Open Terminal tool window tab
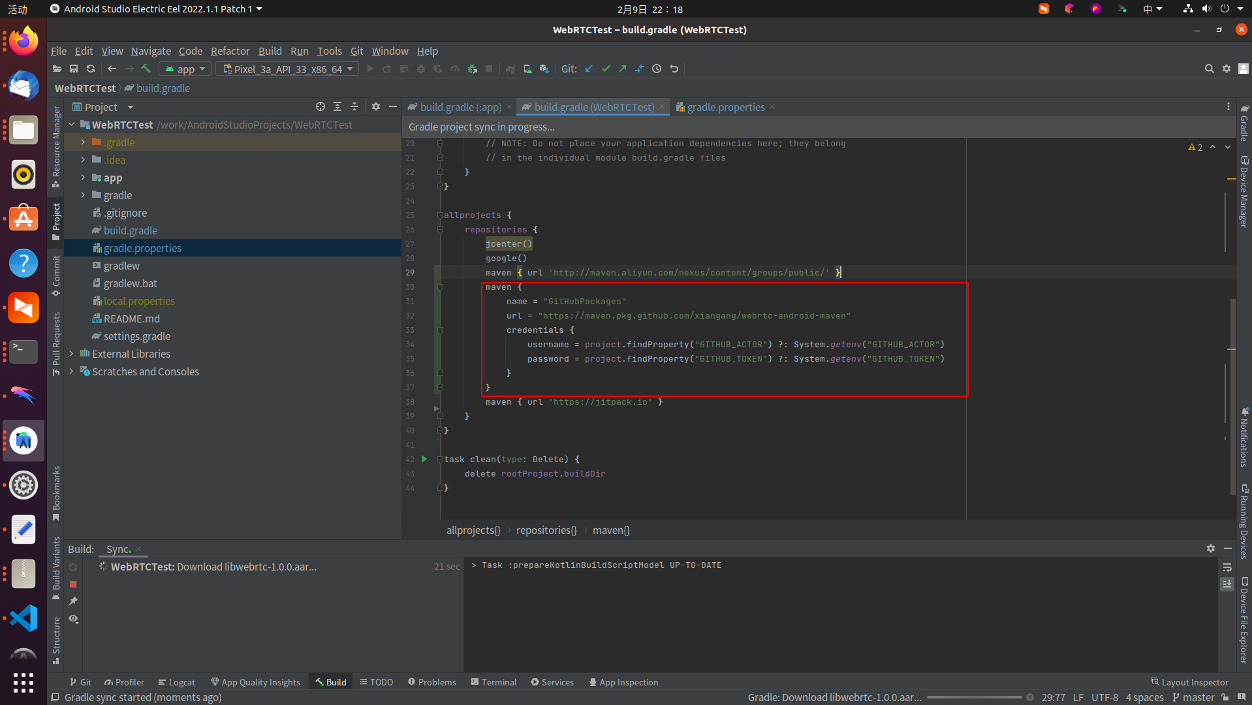Image resolution: width=1252 pixels, height=705 pixels. (x=493, y=682)
